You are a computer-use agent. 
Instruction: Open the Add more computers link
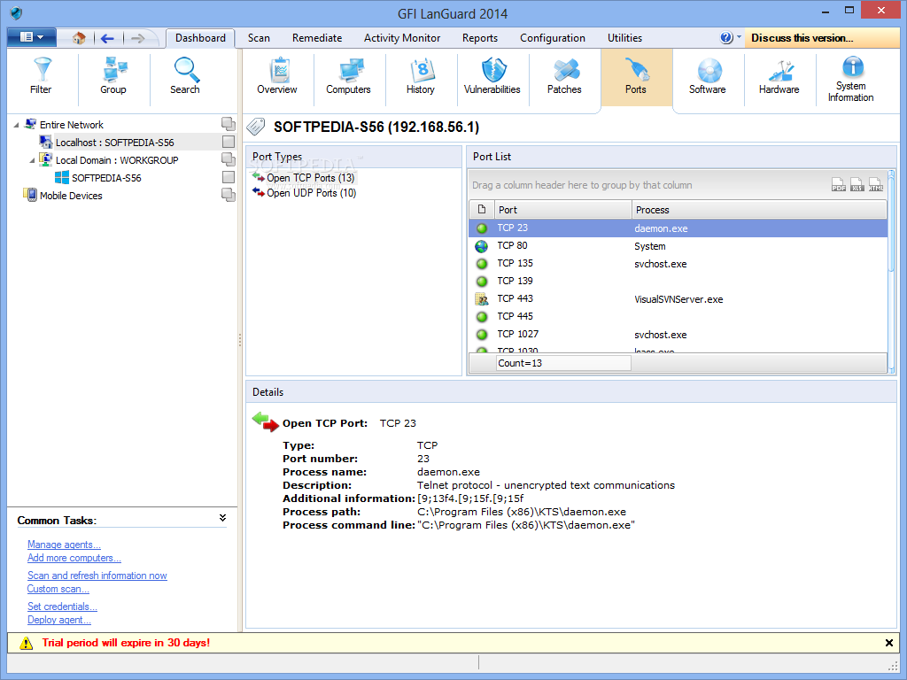tap(74, 558)
